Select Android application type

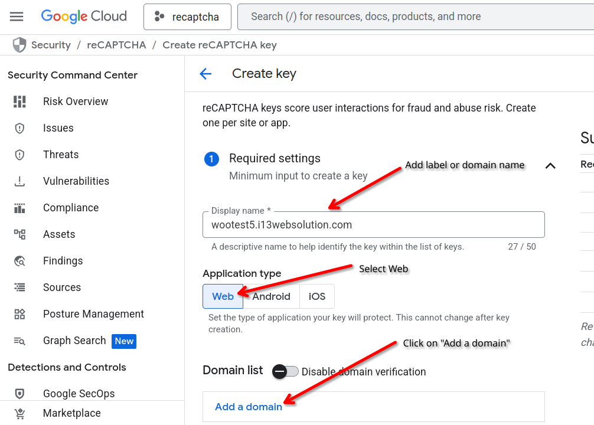tap(271, 296)
